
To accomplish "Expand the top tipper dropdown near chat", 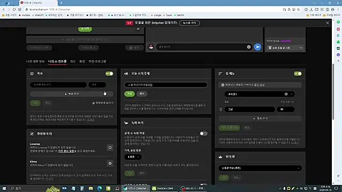I will [x=285, y=47].
